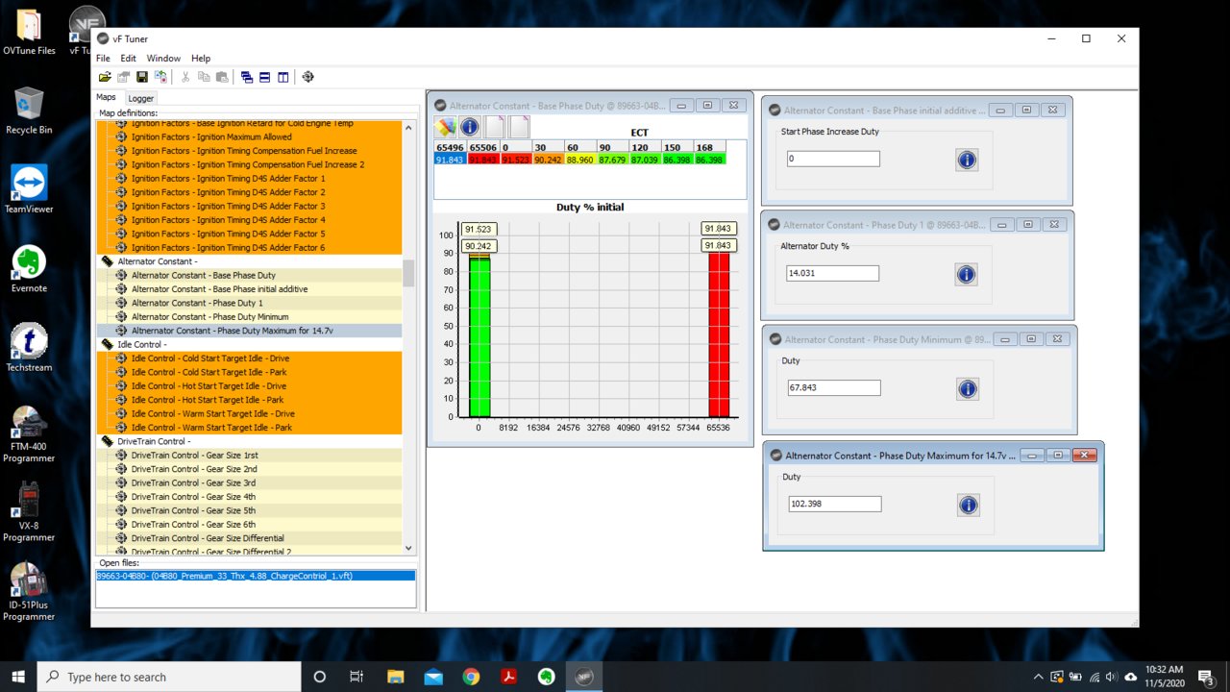Open File Explorer from taskbar
The width and height of the screenshot is (1230, 692).
coord(396,677)
